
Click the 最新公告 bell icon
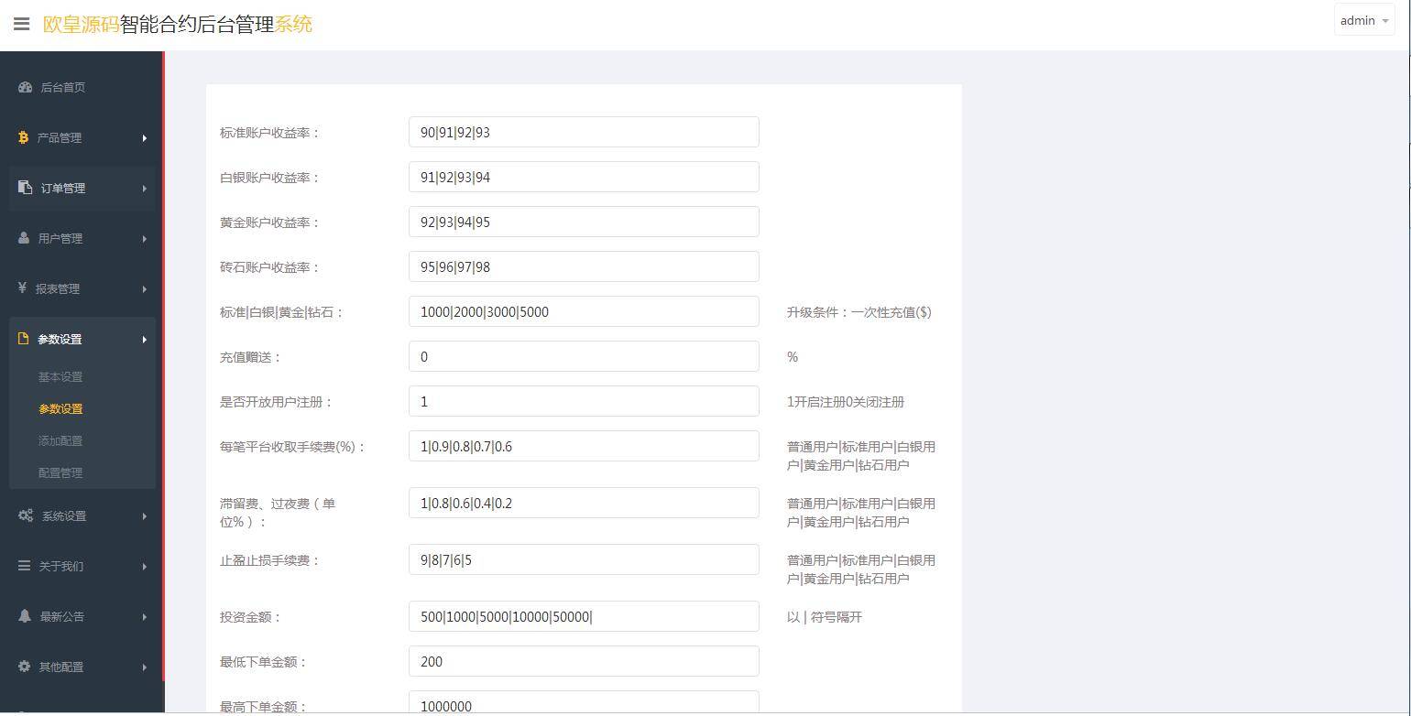click(24, 616)
